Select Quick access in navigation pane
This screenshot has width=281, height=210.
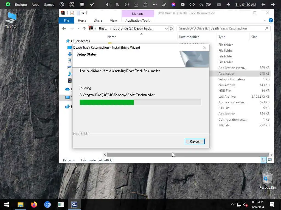coord(80,41)
